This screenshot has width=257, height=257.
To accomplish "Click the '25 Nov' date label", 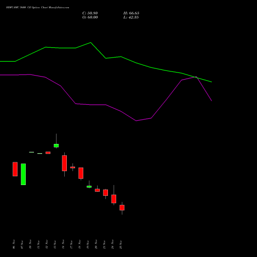I will click(x=121, y=244).
